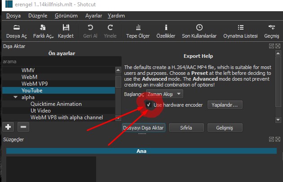Click preset list scroll down arrow
The image size is (283, 182).
[118, 118]
